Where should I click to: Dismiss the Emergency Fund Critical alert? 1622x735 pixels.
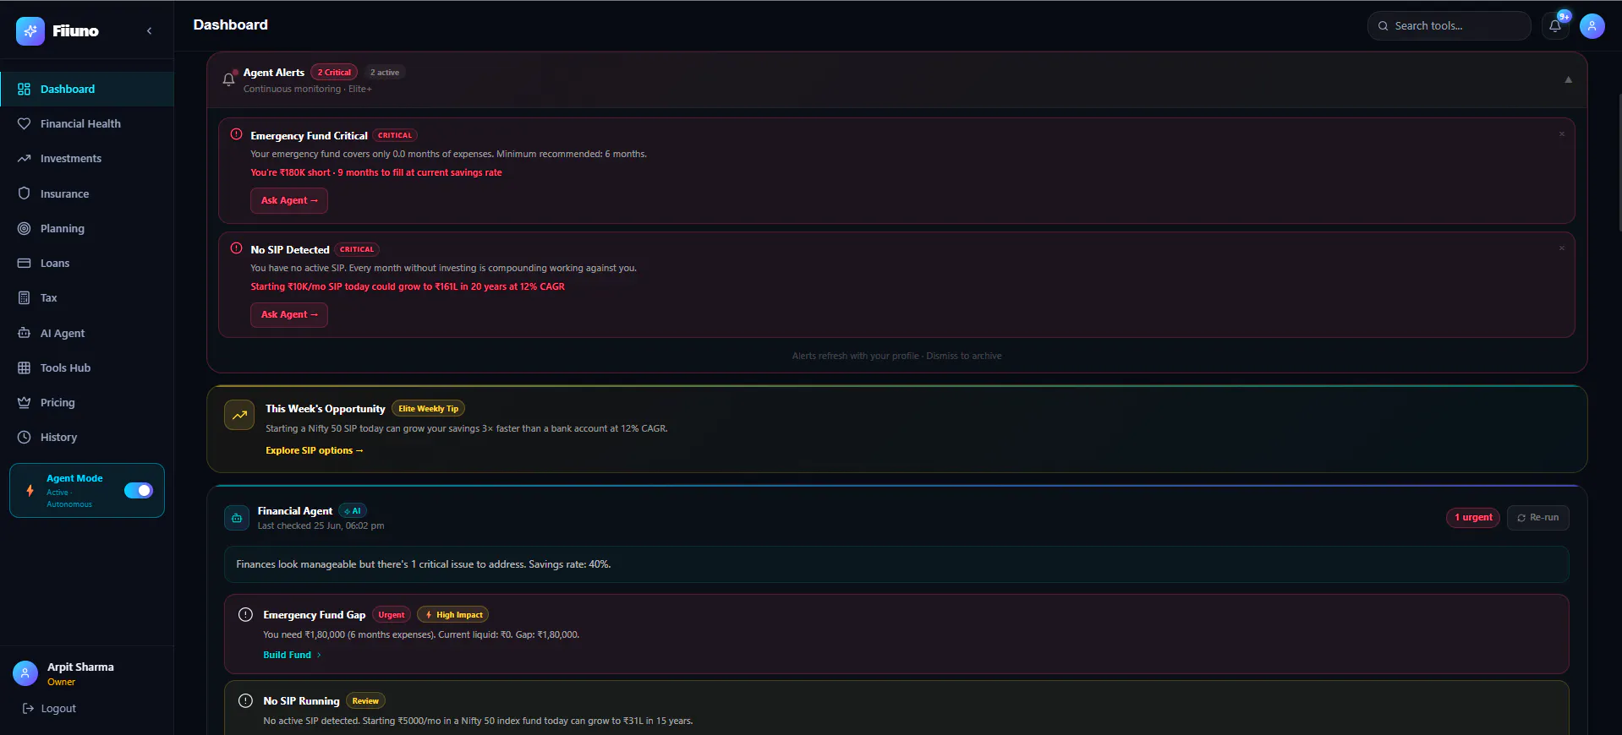click(1562, 134)
